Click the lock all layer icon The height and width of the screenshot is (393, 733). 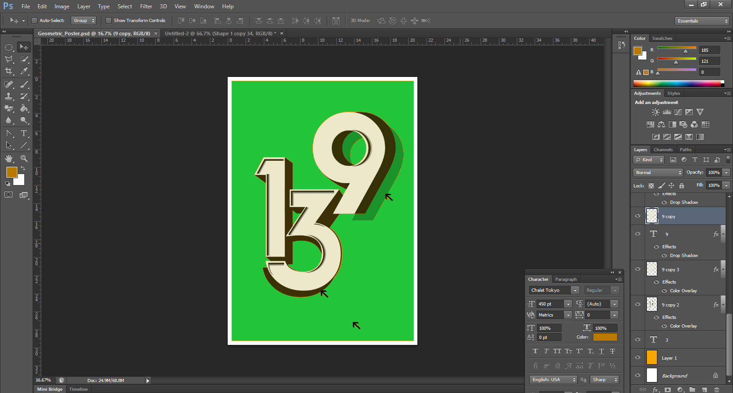682,186
